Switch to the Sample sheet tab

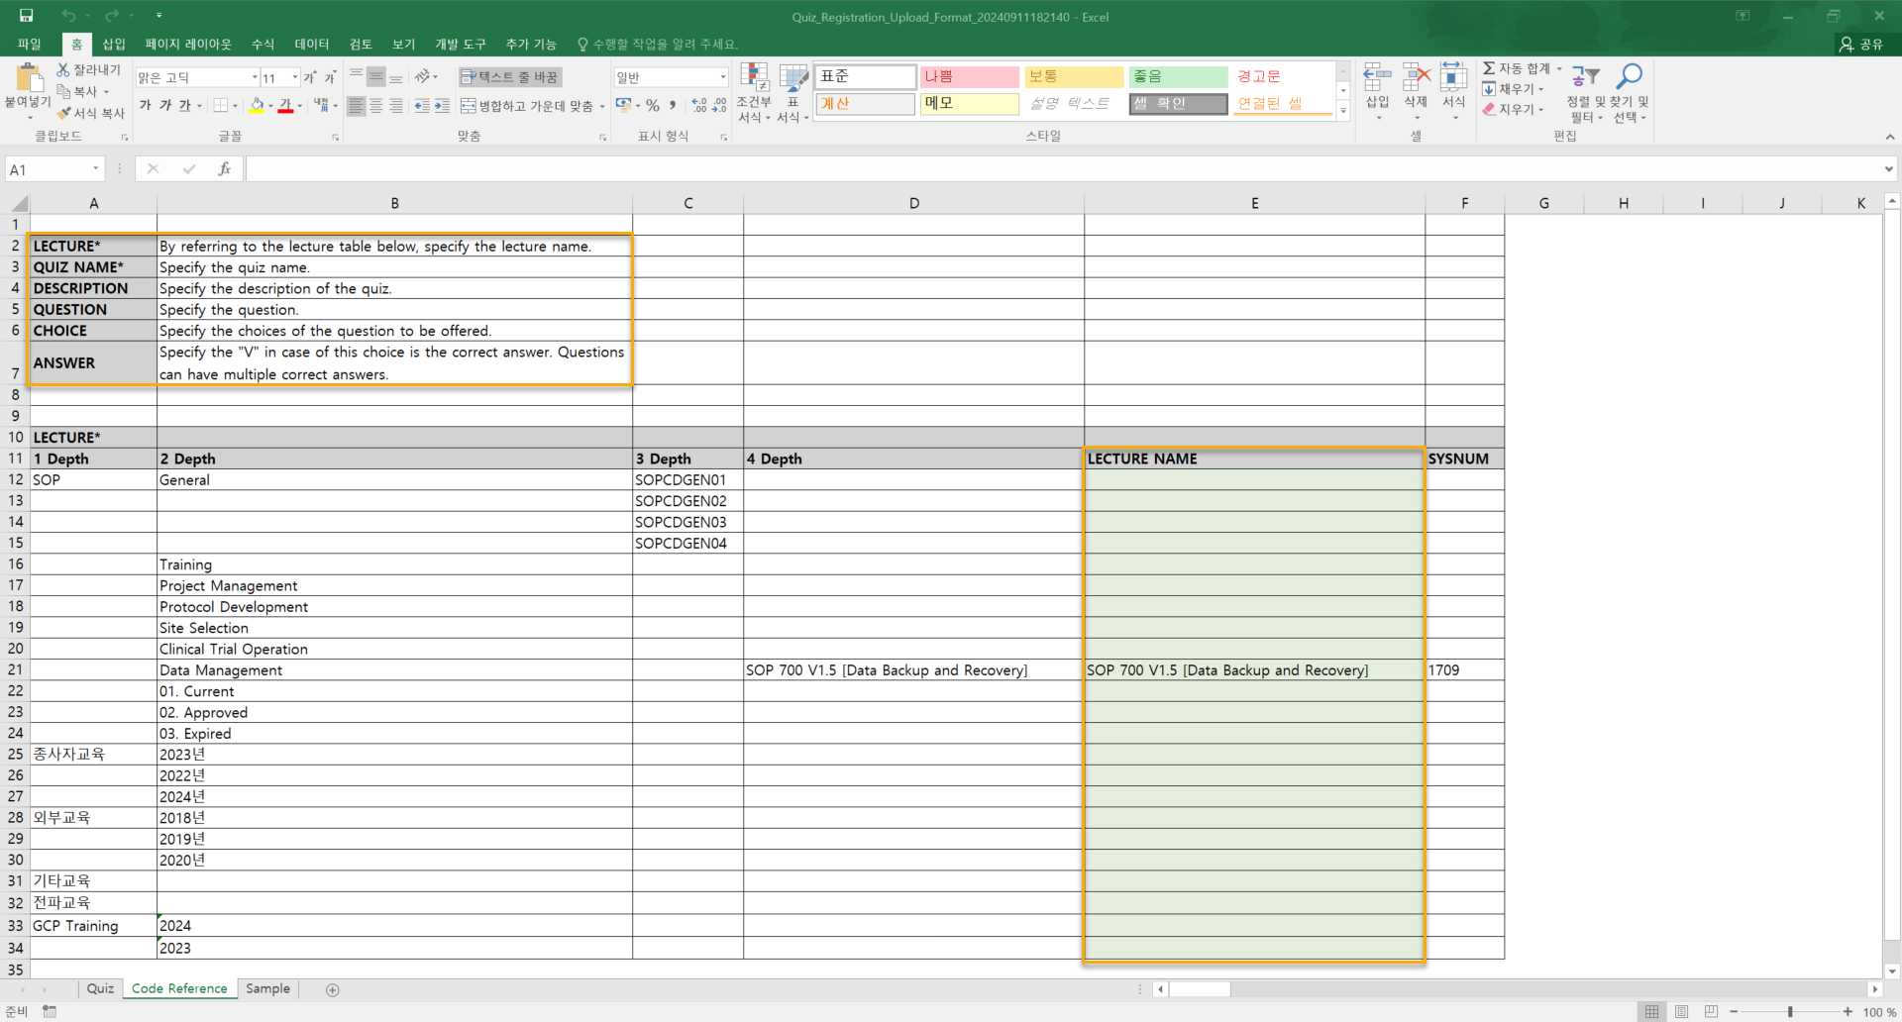(267, 988)
